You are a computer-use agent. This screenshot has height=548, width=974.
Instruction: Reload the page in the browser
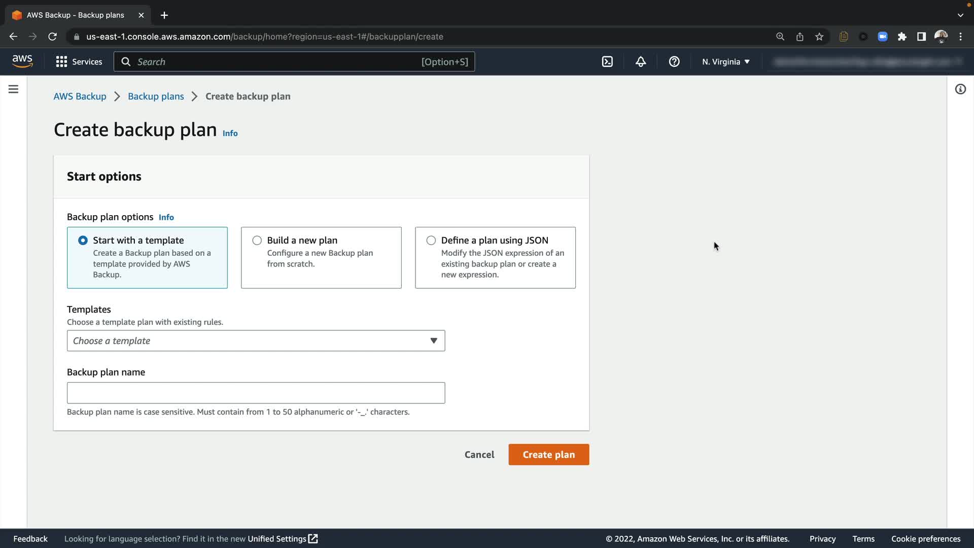52,37
